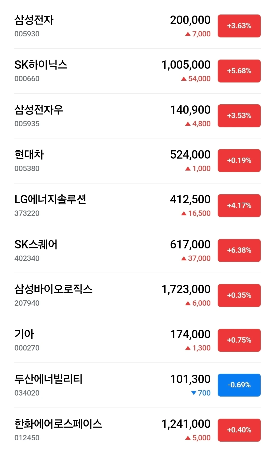Tap the 1,723,000 price value
The image size is (275, 450).
click(186, 289)
